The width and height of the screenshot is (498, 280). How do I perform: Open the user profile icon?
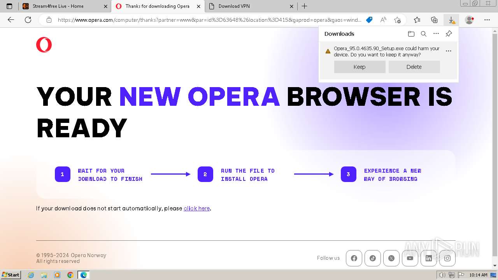[470, 20]
